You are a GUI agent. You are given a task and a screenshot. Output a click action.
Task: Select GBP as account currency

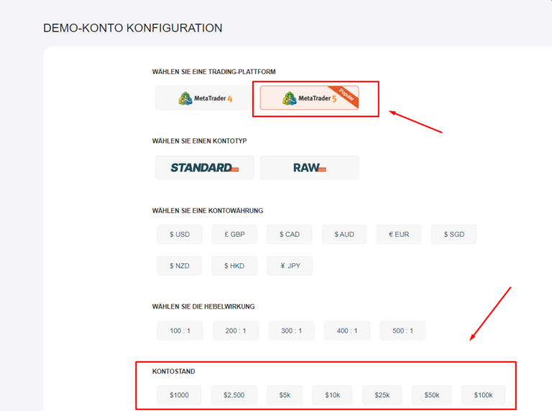coord(234,235)
